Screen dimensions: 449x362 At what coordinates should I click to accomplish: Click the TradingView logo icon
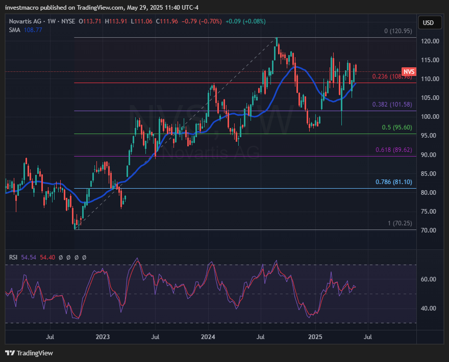tap(10, 353)
